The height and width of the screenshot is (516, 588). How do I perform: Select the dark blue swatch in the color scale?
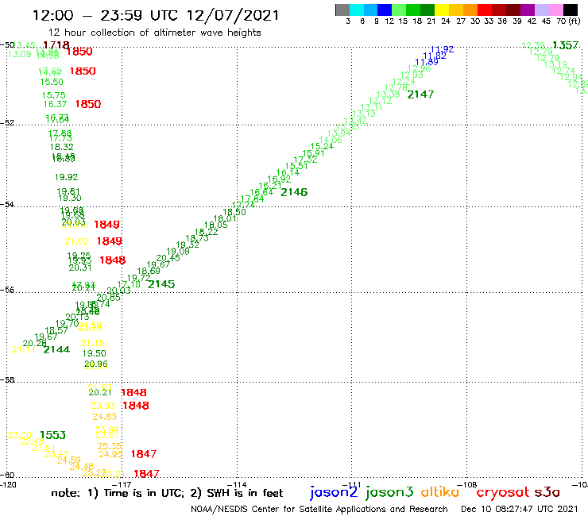[x=385, y=10]
